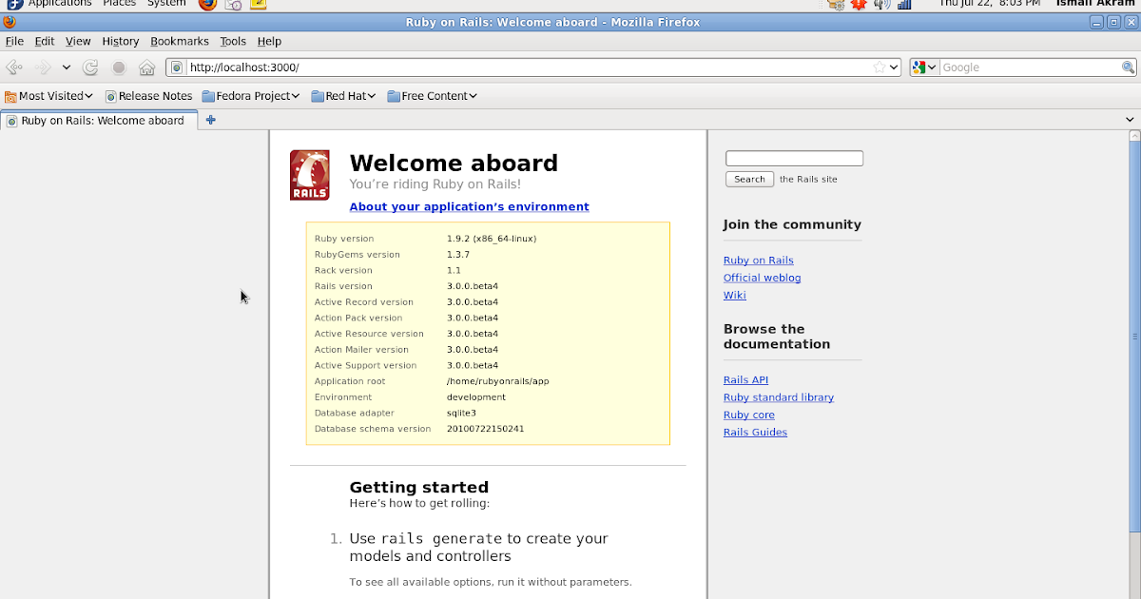Open the Ruby standard library link
The width and height of the screenshot is (1141, 599).
point(779,397)
